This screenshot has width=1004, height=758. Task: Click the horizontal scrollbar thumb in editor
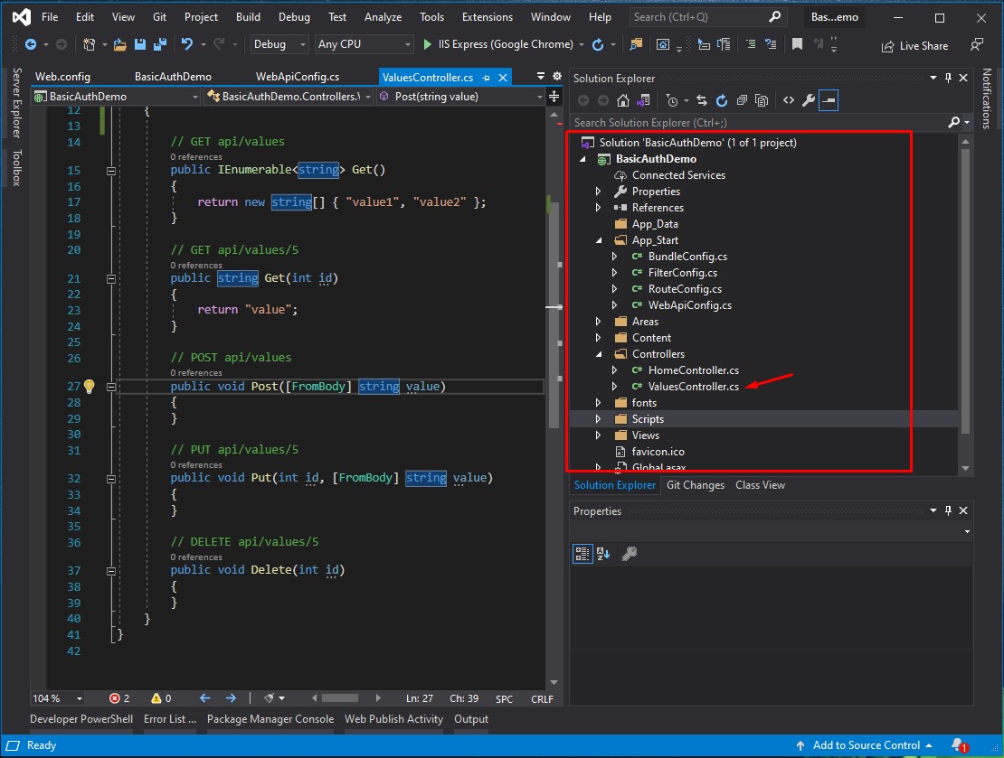340,698
